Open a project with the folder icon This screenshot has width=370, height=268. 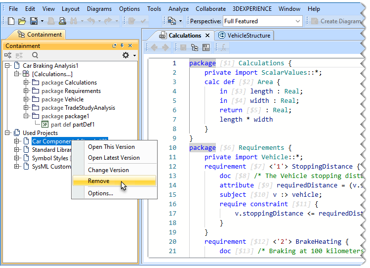(22, 21)
